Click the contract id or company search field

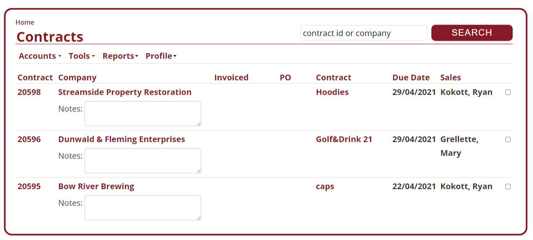tap(363, 33)
